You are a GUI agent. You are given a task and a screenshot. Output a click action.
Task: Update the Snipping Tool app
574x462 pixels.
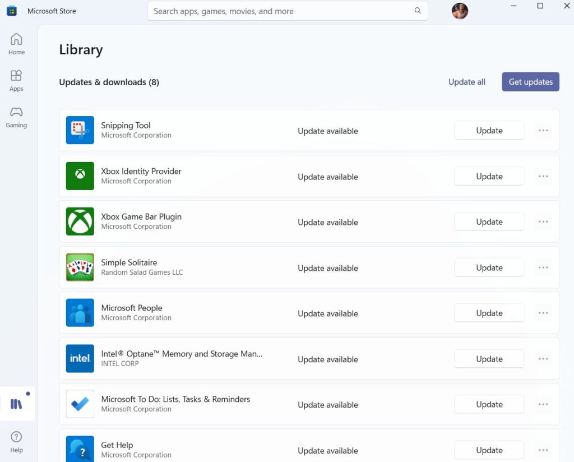pyautogui.click(x=489, y=130)
